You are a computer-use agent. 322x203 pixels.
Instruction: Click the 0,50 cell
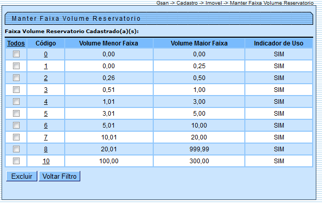[x=199, y=78]
